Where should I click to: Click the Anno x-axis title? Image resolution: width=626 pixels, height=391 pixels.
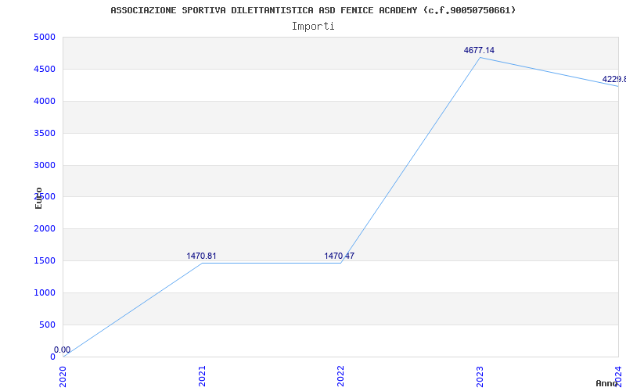pos(607,383)
